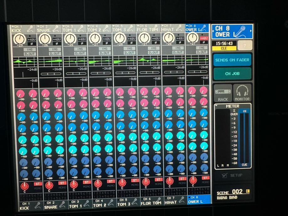The image size is (288, 216).
Task: Click the microphone icon on KICK channel header
Action: [30, 29]
